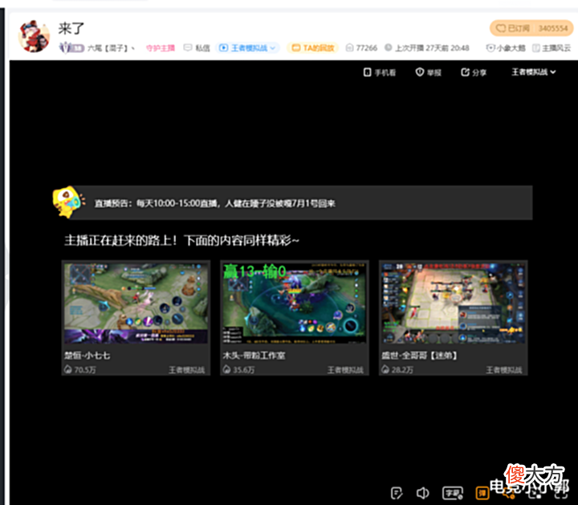Screen dimensions: 578x505
Task: Open the streamer's round avatar picture
Action: (34, 36)
